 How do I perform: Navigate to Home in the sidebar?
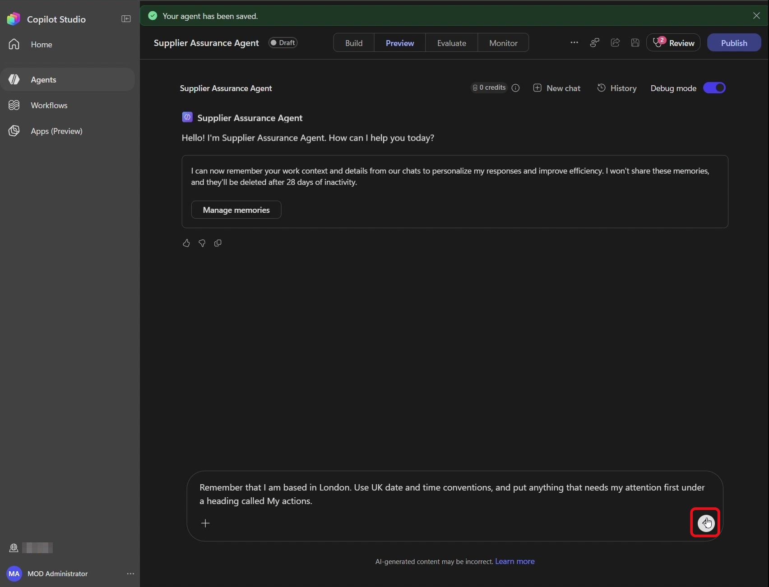68,44
